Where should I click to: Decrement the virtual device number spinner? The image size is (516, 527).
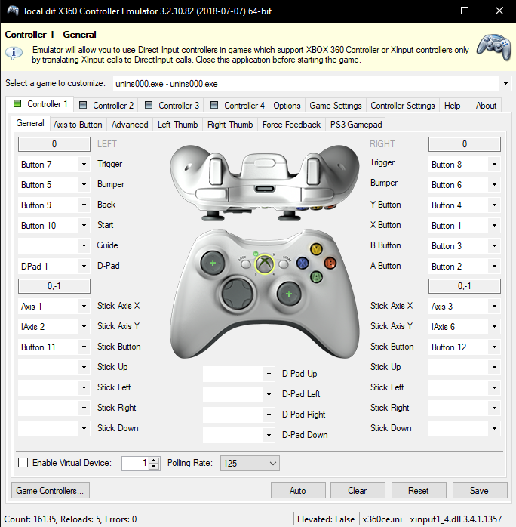click(x=154, y=466)
